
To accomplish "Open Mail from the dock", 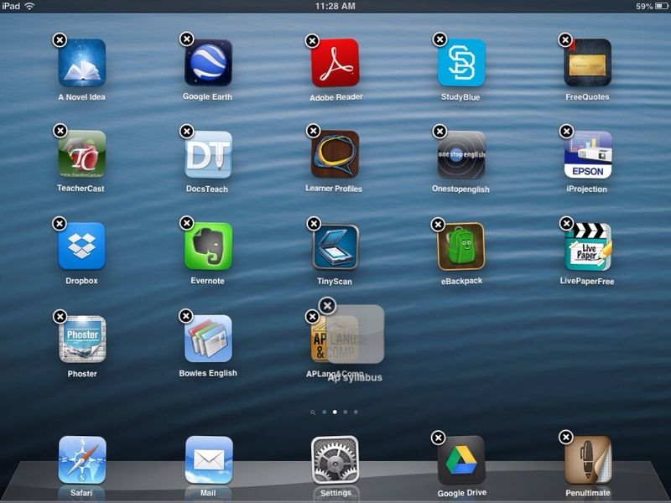I will point(208,459).
